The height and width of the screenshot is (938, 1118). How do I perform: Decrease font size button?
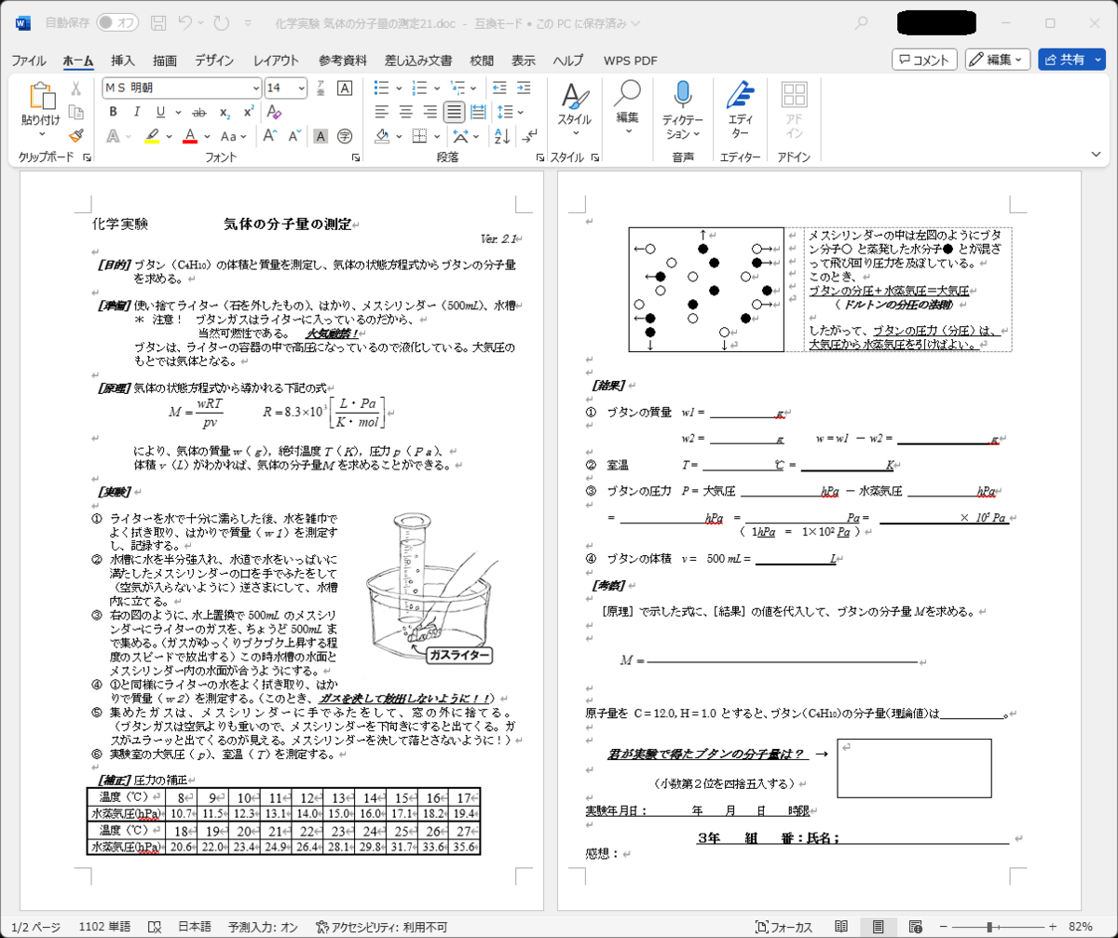294,136
